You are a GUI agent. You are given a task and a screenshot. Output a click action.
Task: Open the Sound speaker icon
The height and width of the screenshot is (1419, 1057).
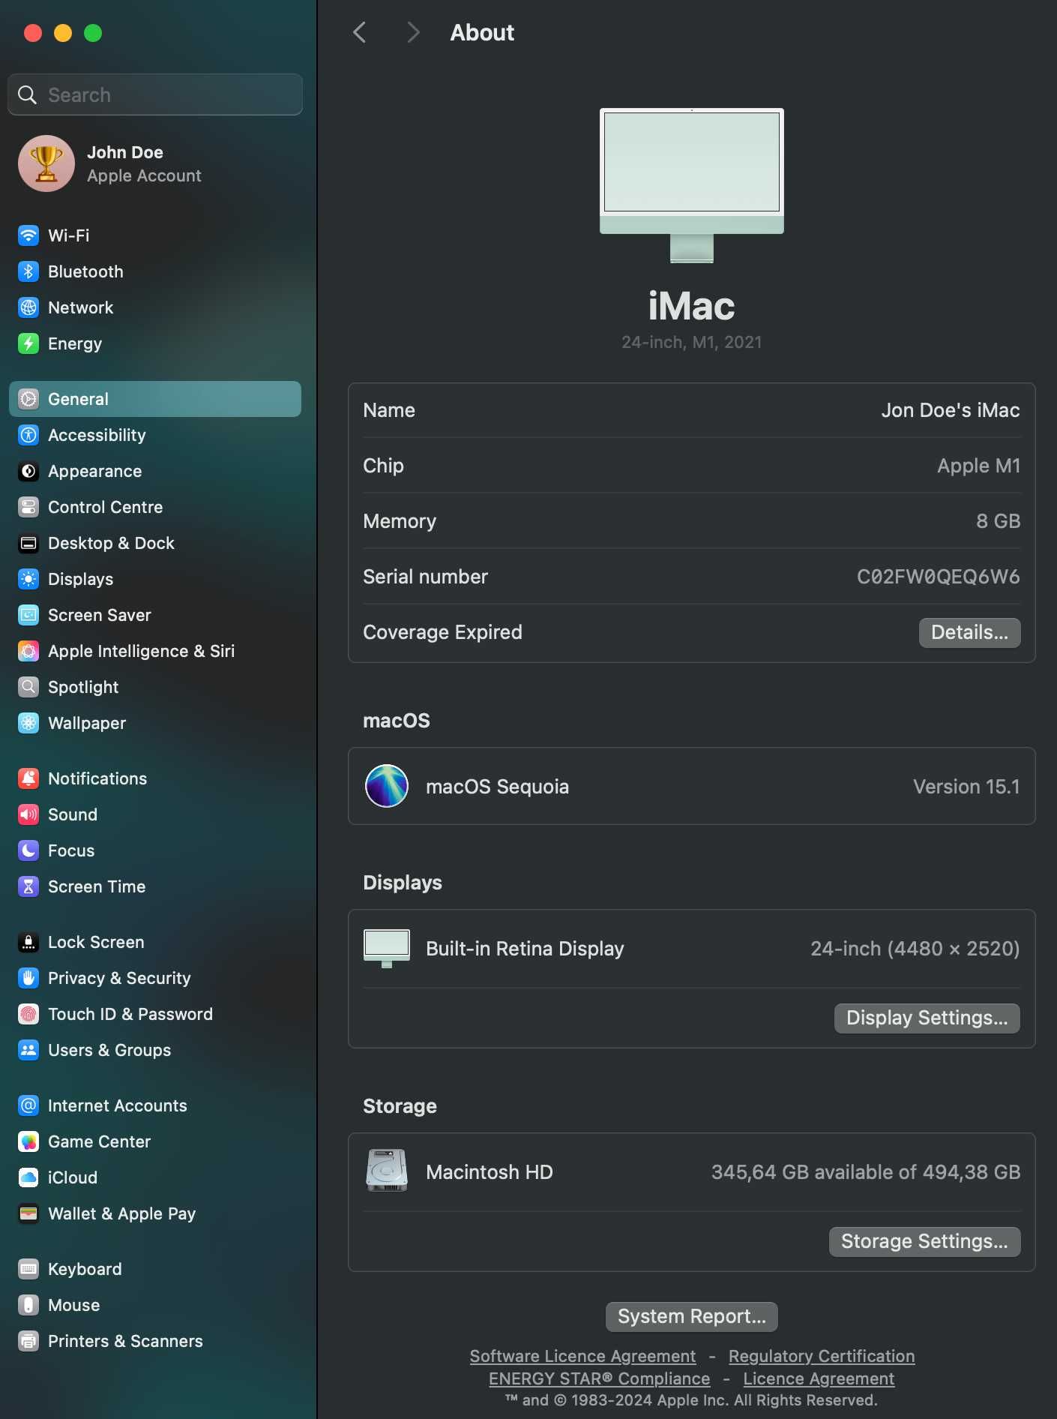coord(28,814)
